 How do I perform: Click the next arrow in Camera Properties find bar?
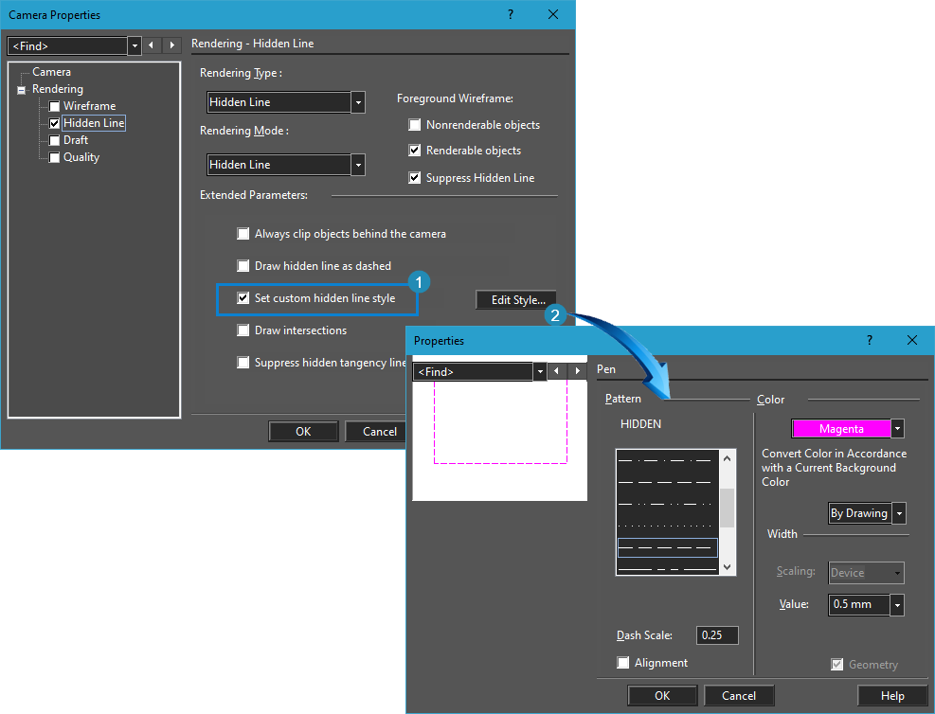tap(171, 45)
